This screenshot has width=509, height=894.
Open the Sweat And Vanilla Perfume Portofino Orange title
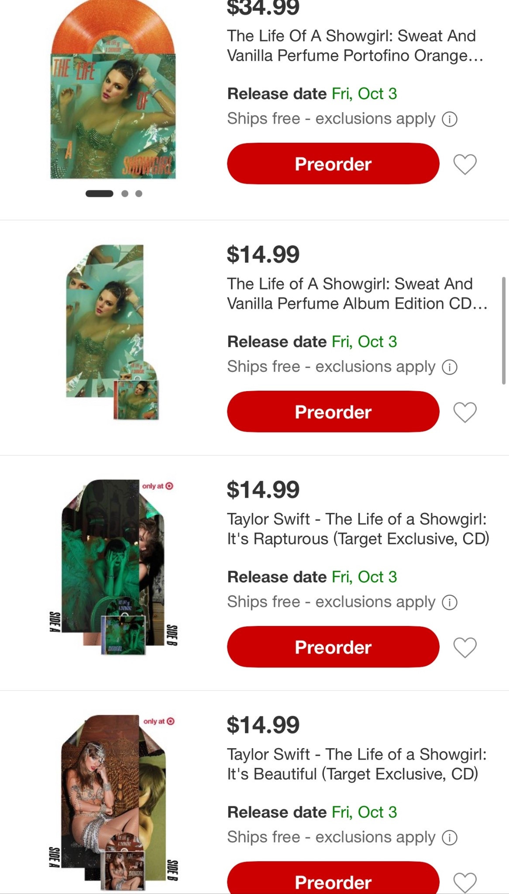(x=354, y=46)
